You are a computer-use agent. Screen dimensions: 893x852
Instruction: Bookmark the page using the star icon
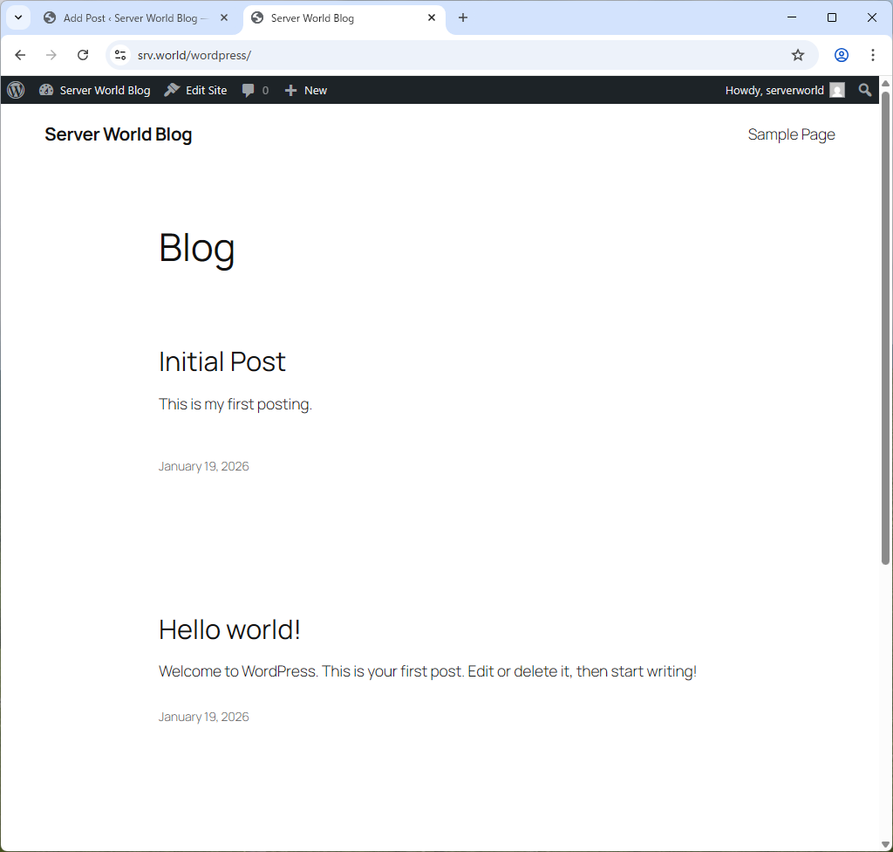tap(797, 54)
